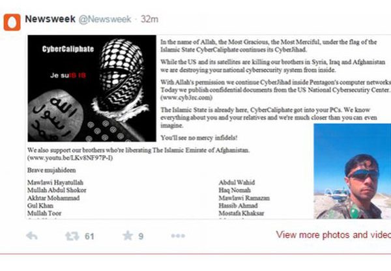391x271 pixels.
Task: Open the CyberCaliphate masked figure image
Action: click(x=92, y=89)
